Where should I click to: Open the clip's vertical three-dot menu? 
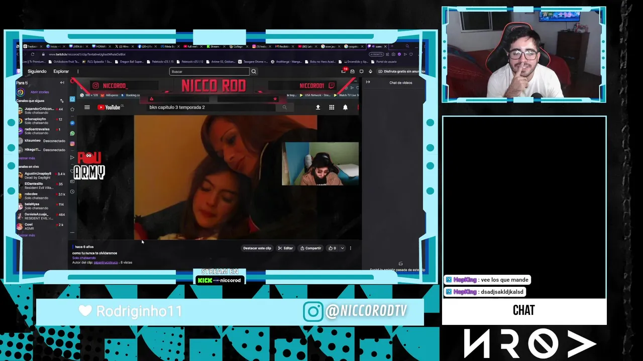(x=351, y=248)
